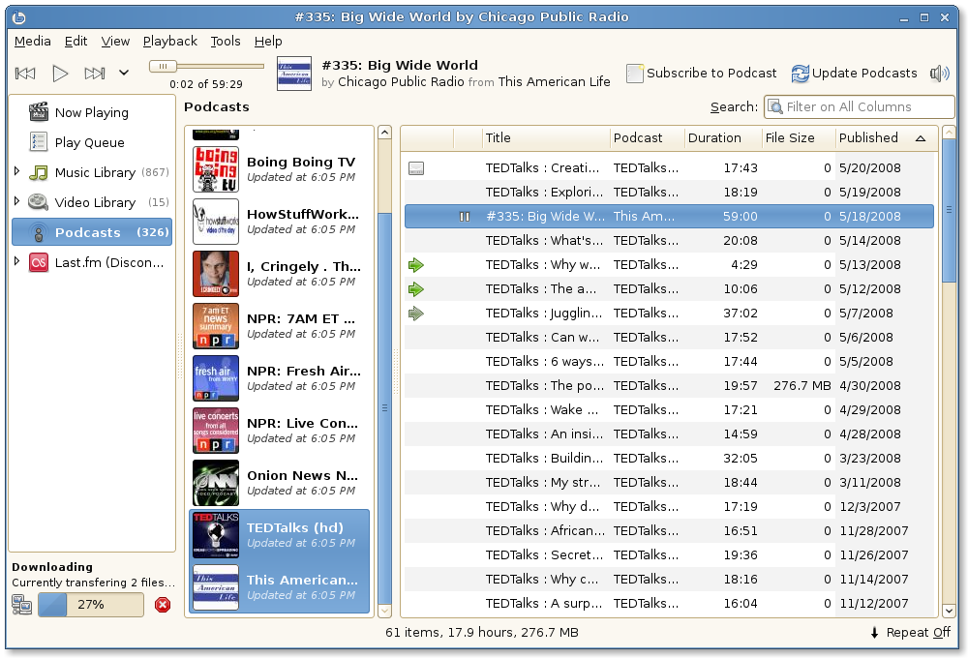Click green arrow icon on 5/12/2008 episode
This screenshot has height=658, width=968.
[x=416, y=289]
